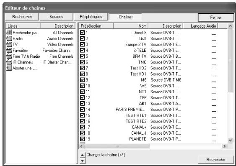
Task: Click the Fermer button
Action: click(216, 18)
